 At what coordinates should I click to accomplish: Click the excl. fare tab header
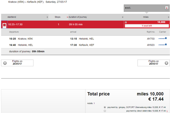click(x=146, y=8)
